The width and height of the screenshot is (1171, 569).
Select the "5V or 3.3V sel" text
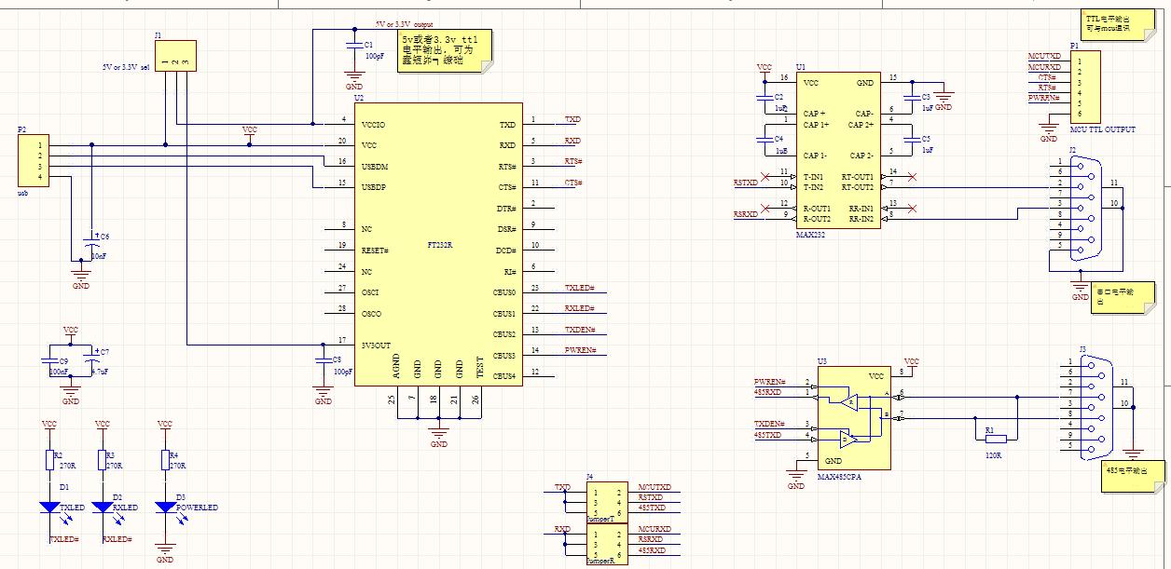pos(126,68)
